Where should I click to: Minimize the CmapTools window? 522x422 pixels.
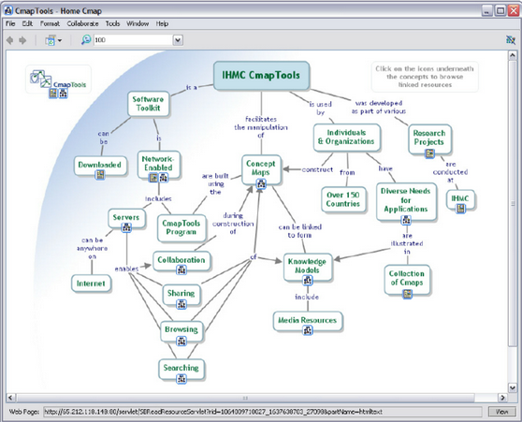tap(487, 11)
